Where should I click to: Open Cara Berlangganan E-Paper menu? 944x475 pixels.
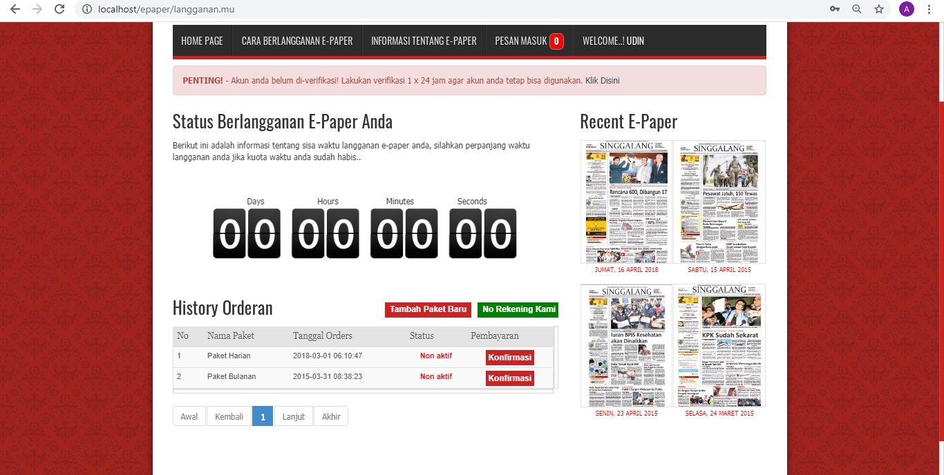pyautogui.click(x=297, y=41)
